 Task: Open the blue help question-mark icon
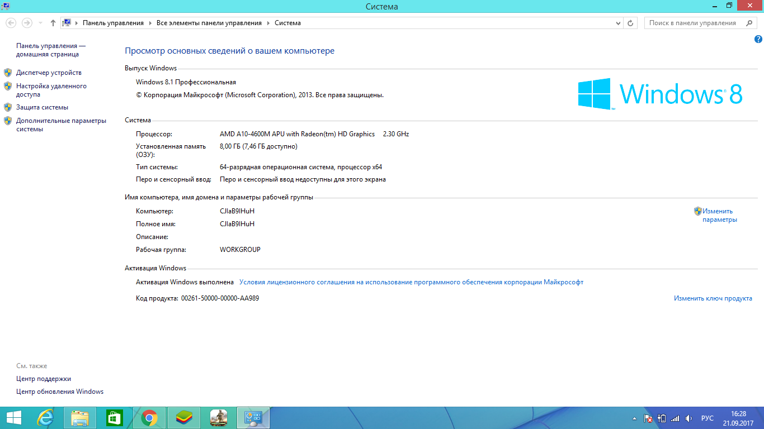pyautogui.click(x=758, y=39)
